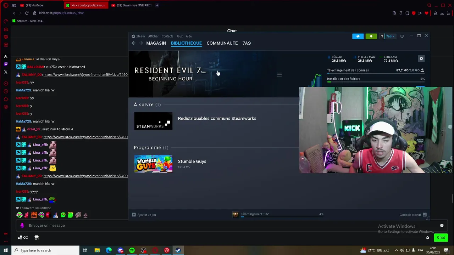This screenshot has height=255, width=454.
Task: Click the browser address bar
Action: pos(209,13)
